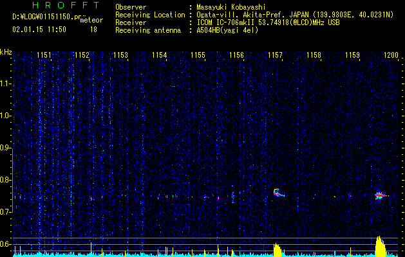Click the meteor count value 18
This screenshot has height=257, width=405.
[93, 30]
